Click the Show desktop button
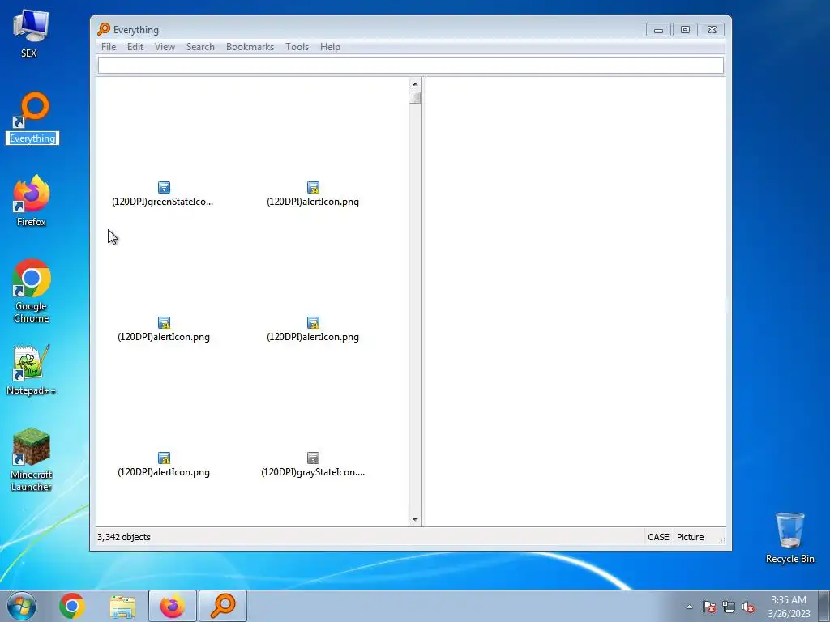The height and width of the screenshot is (622, 830). point(824,606)
